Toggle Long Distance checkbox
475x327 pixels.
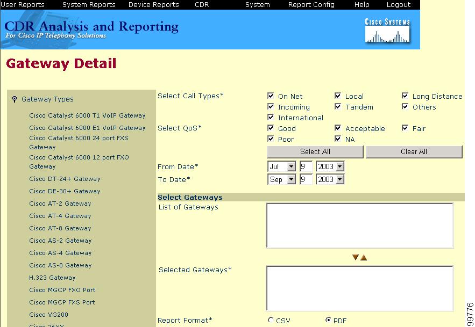[x=405, y=96]
